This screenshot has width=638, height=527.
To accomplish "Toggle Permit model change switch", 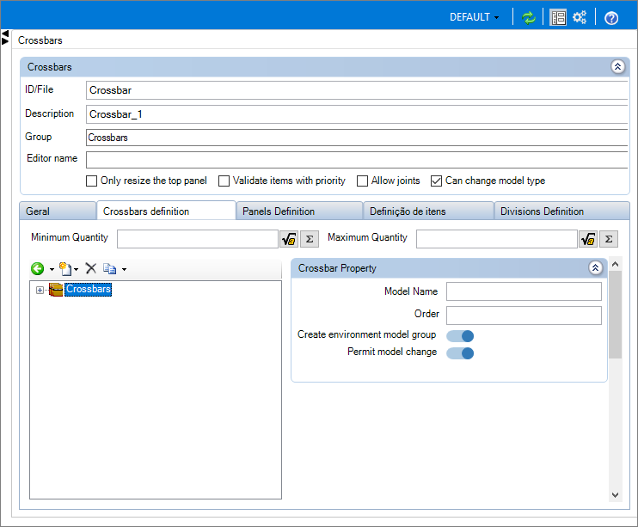I will pyautogui.click(x=460, y=352).
